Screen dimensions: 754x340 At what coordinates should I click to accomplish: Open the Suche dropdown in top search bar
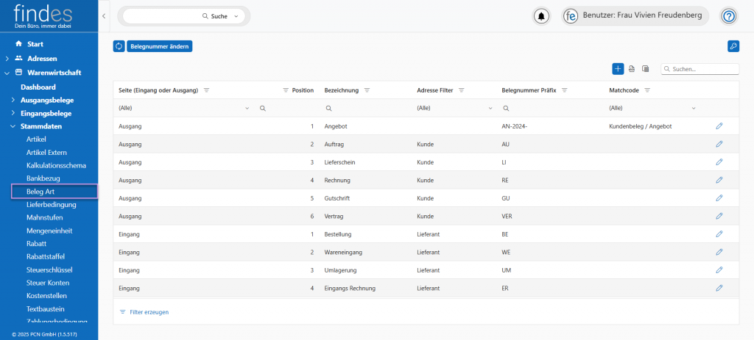tap(236, 16)
